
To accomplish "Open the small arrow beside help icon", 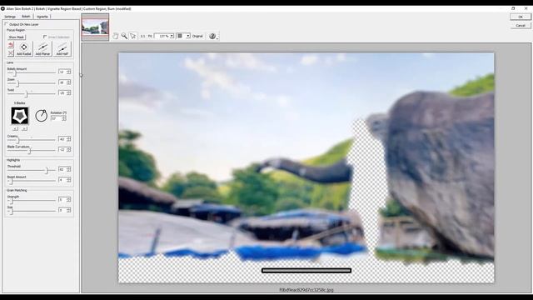I will (x=217, y=37).
